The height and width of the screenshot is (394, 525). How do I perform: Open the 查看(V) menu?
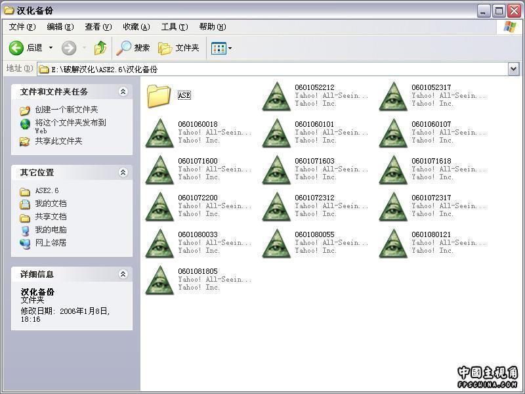click(x=98, y=27)
